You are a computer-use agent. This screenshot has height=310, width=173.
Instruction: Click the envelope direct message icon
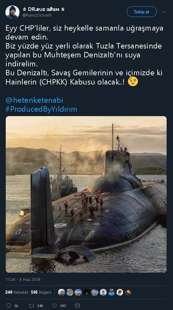pyautogui.click(x=78, y=306)
